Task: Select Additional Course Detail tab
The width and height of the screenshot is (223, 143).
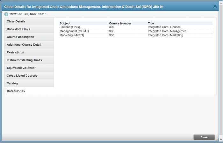Action: pos(24,45)
